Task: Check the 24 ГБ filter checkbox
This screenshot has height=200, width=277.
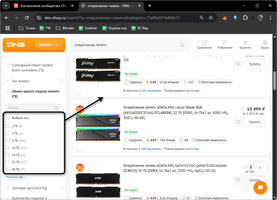Action: tap(8, 155)
